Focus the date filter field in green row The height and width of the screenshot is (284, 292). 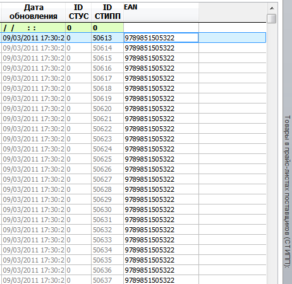33,28
